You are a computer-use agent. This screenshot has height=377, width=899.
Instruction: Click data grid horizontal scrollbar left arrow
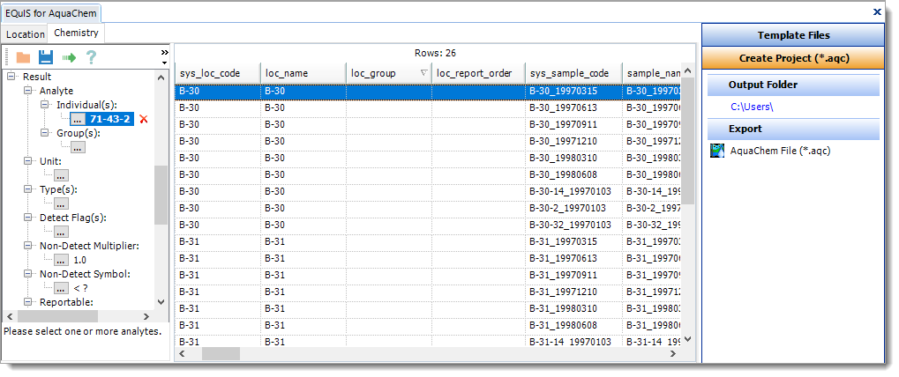(x=183, y=354)
